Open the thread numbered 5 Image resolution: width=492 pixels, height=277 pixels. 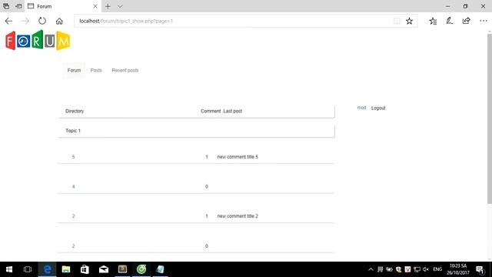(74, 157)
